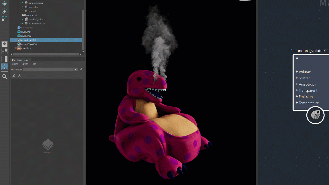
Task: Collapse the standard_volume1 node using its triangle
Action: tap(297, 58)
